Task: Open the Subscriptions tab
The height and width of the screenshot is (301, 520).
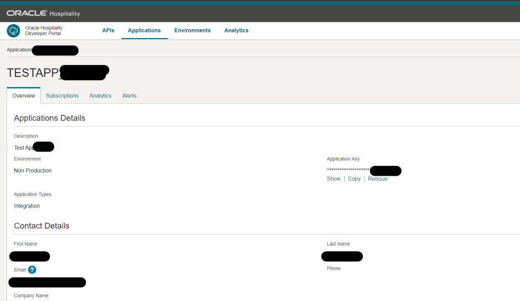Action: click(62, 95)
